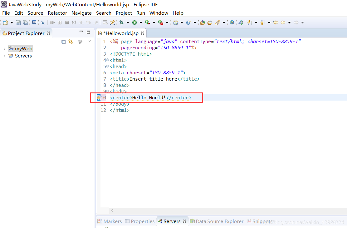The image size is (347, 228).
Task: Open the File menu
Action: pos(6,13)
